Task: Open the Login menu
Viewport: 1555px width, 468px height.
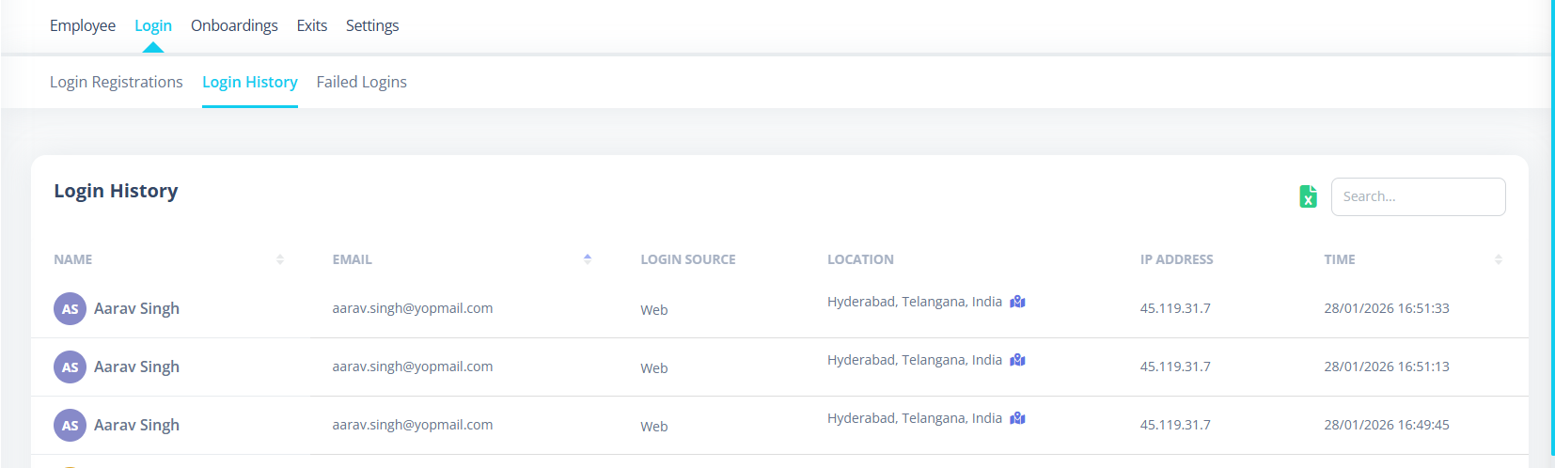Action: click(153, 25)
